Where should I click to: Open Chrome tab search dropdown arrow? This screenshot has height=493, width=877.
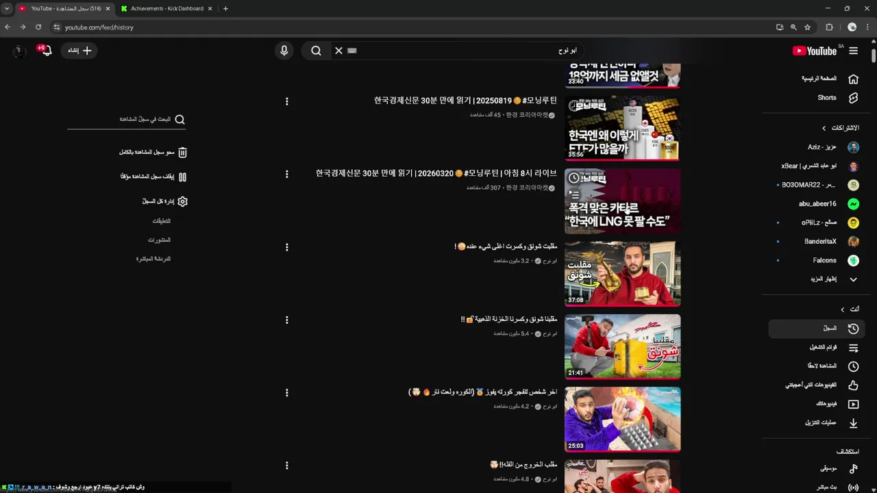click(x=7, y=9)
